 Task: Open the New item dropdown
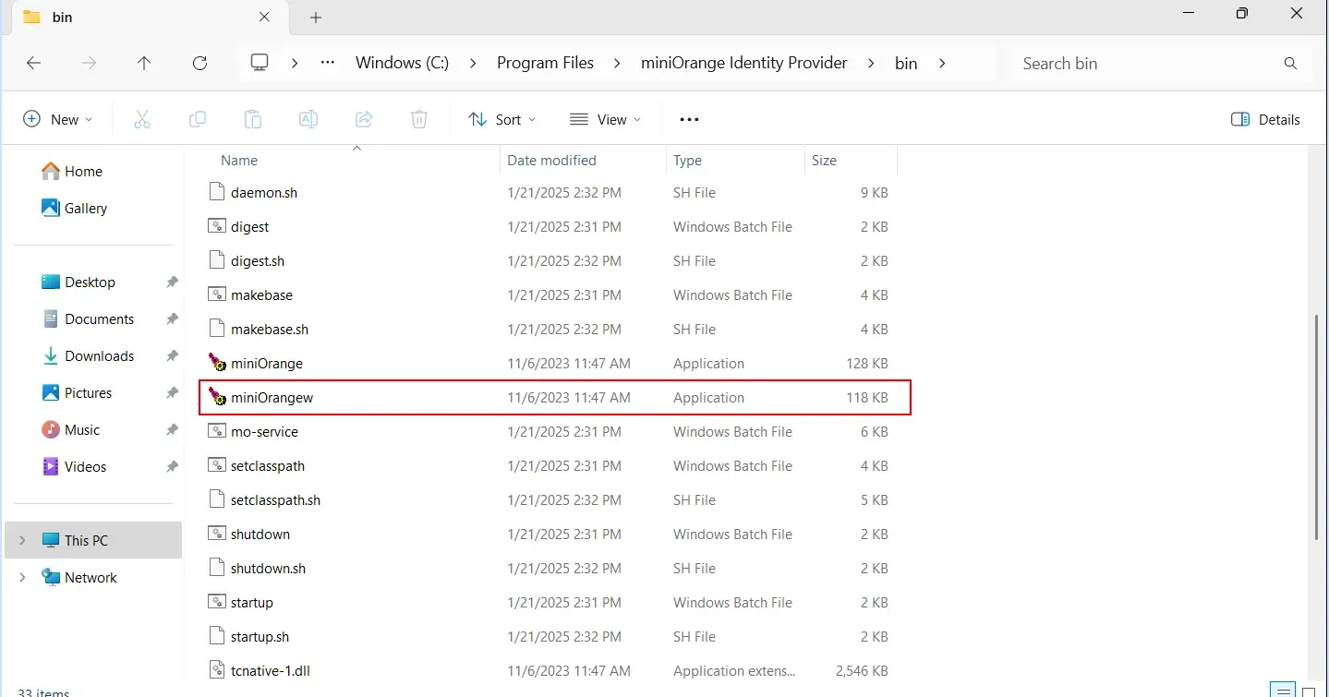(x=58, y=119)
